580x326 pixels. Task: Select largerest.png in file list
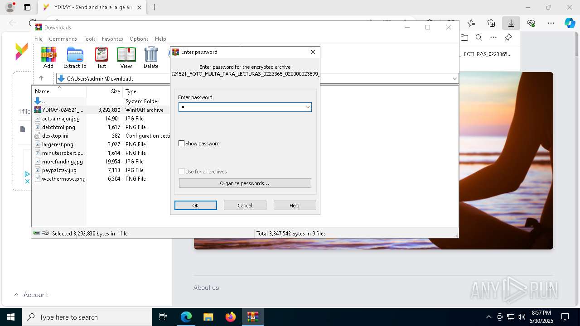coord(58,144)
